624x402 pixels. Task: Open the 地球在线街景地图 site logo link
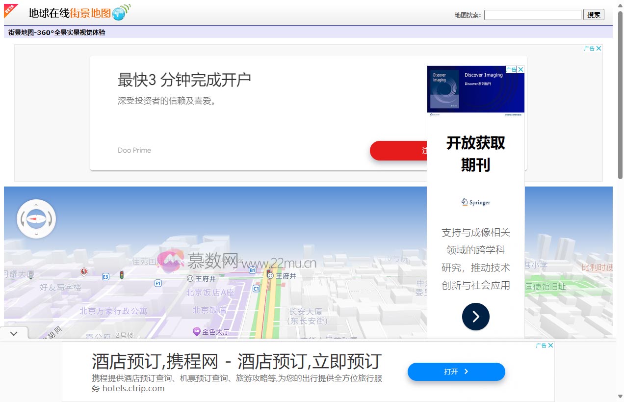pyautogui.click(x=78, y=13)
